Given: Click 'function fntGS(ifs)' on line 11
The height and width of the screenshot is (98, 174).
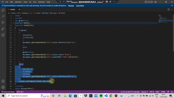Looking at the screenshot, I should point(24,25).
